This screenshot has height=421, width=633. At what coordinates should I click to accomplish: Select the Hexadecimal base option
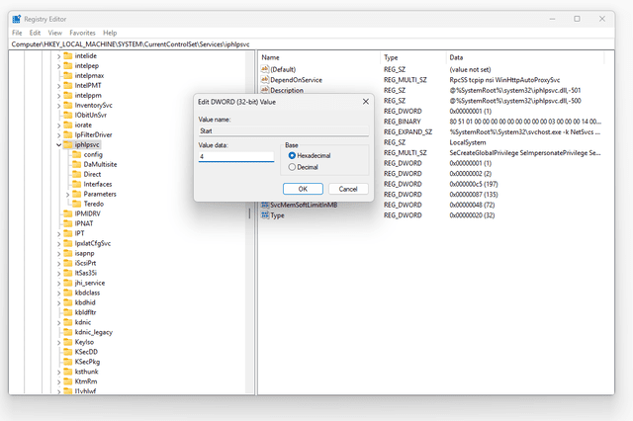pyautogui.click(x=292, y=156)
